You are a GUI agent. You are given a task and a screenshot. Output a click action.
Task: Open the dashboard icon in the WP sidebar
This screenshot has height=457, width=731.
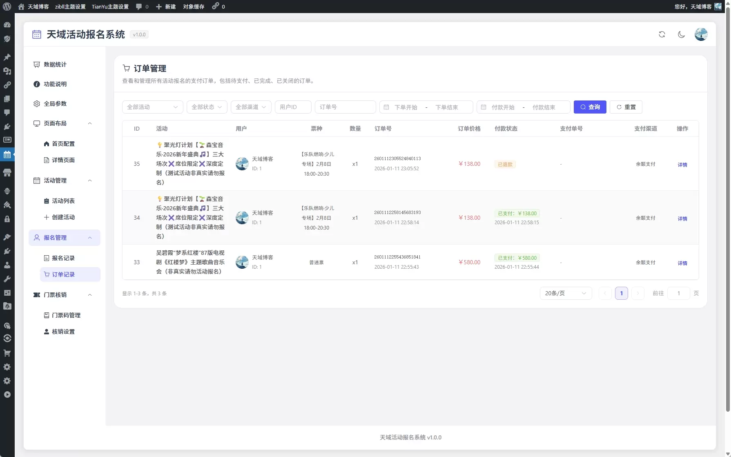pyautogui.click(x=7, y=25)
